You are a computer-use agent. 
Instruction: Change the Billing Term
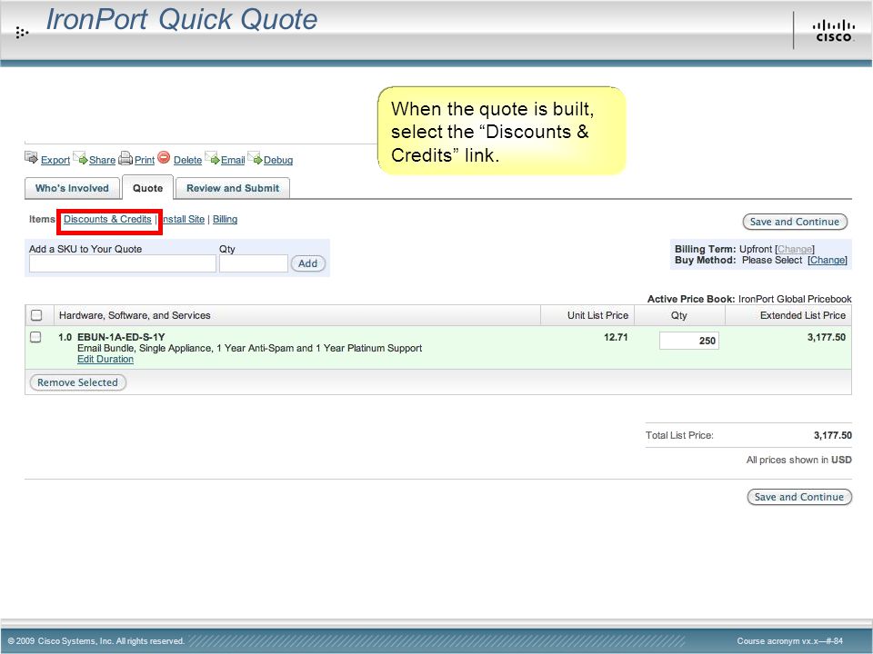point(795,249)
